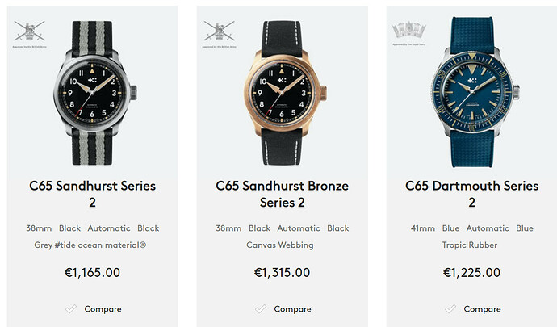The image size is (557, 327).
Task: Open the C65 Sandhurst Bronze Series 2 title
Action: click(x=282, y=194)
